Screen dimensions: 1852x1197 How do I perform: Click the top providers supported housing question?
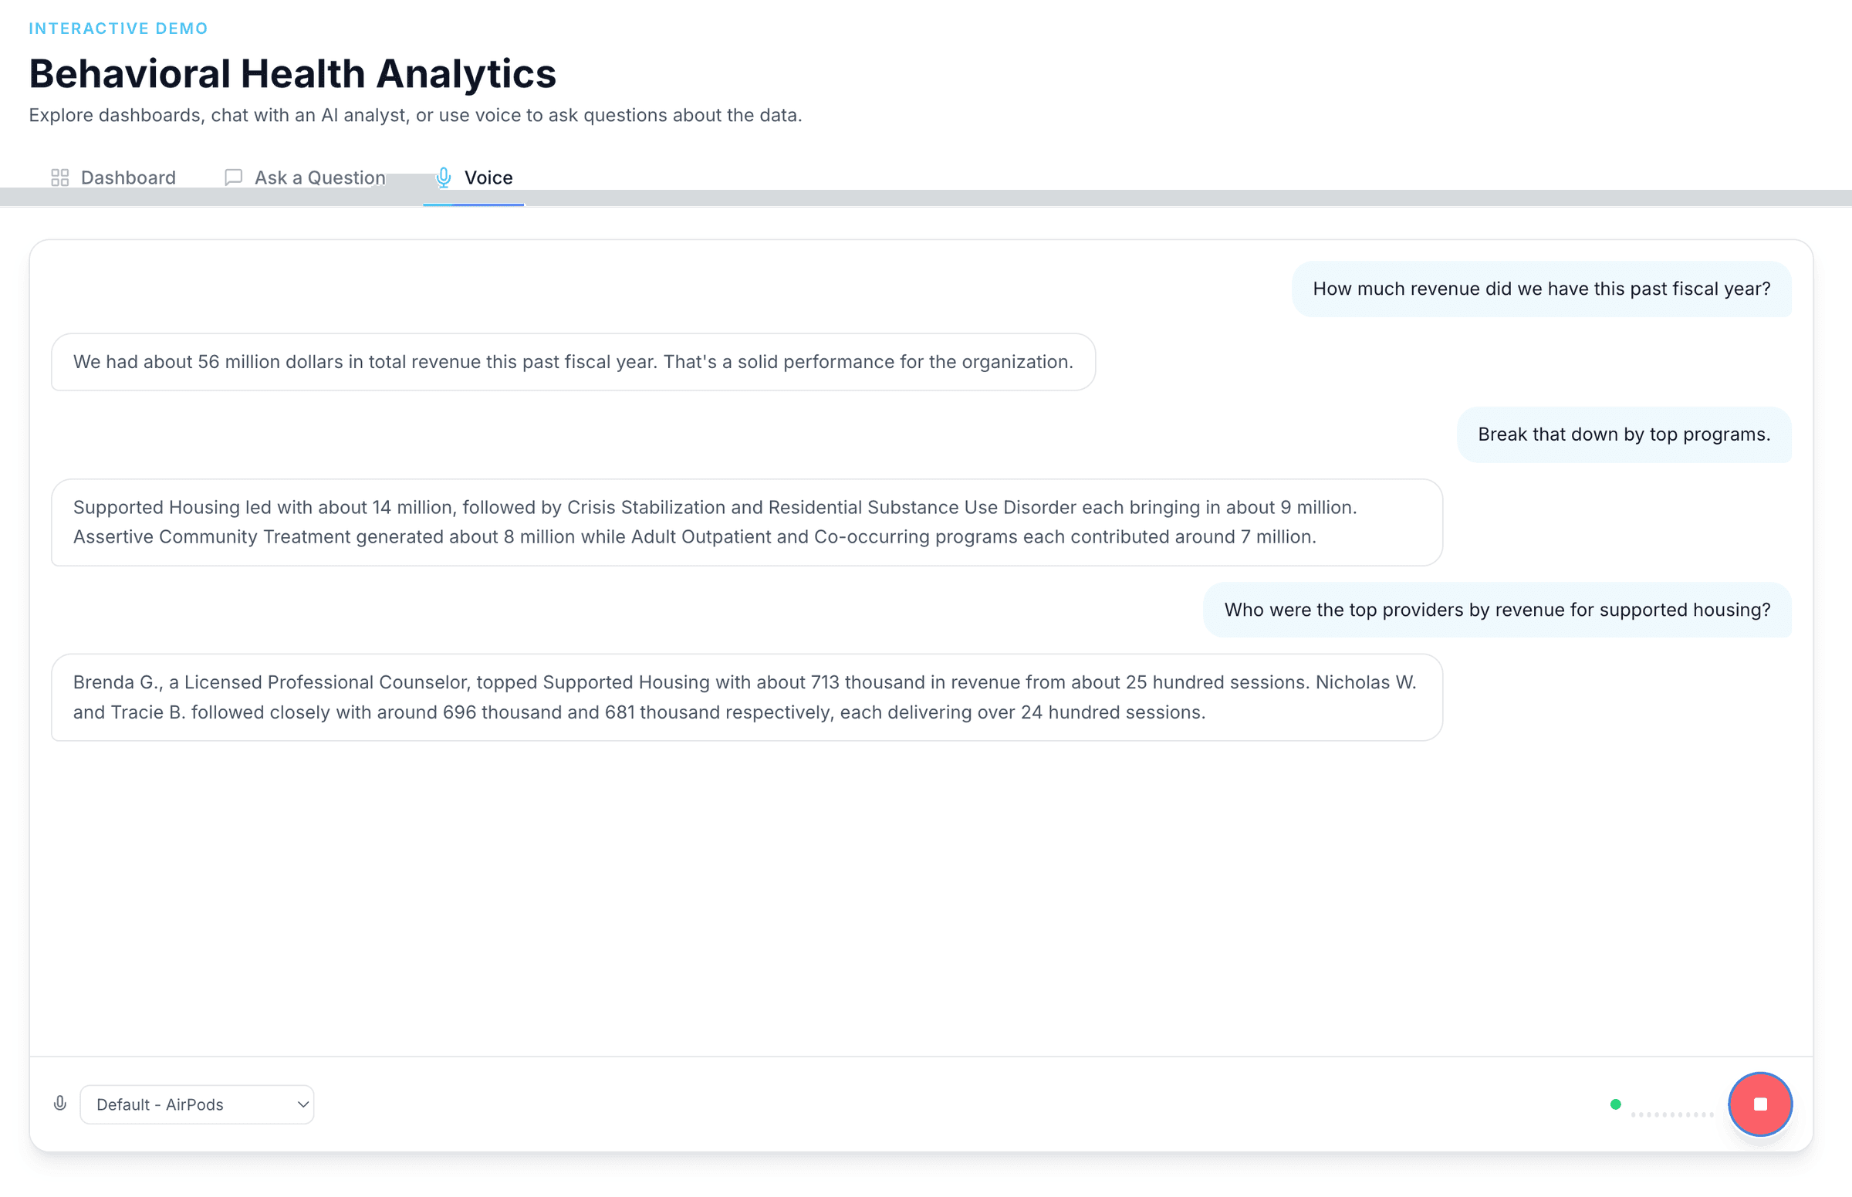(1497, 610)
